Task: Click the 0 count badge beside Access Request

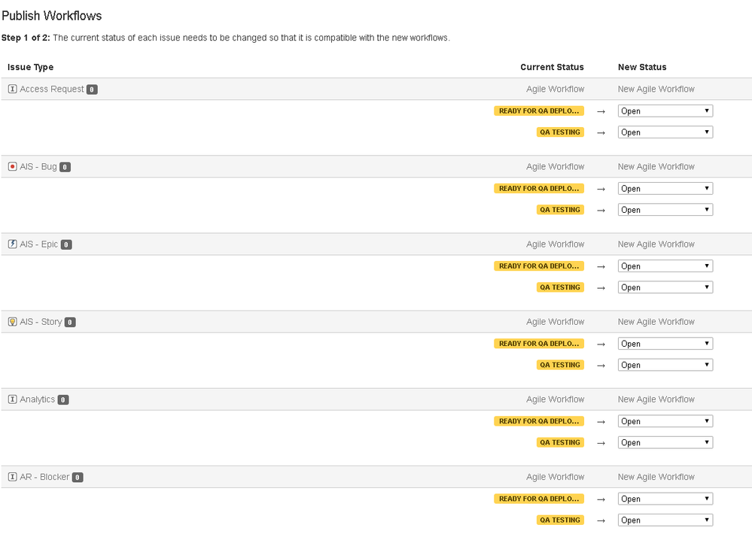Action: coord(91,89)
